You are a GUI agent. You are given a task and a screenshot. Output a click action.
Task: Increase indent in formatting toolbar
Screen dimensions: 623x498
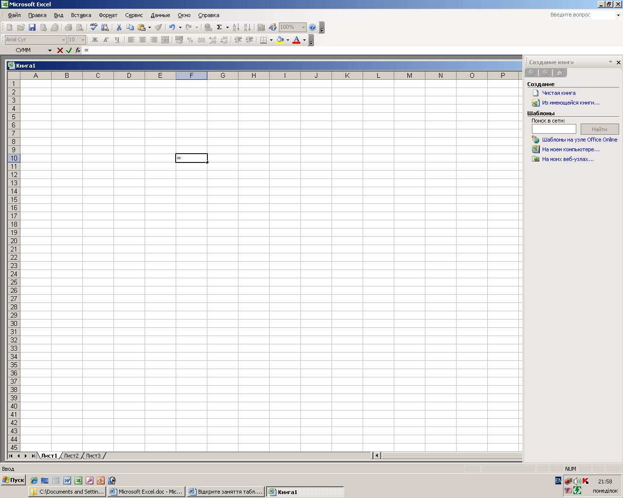point(249,40)
